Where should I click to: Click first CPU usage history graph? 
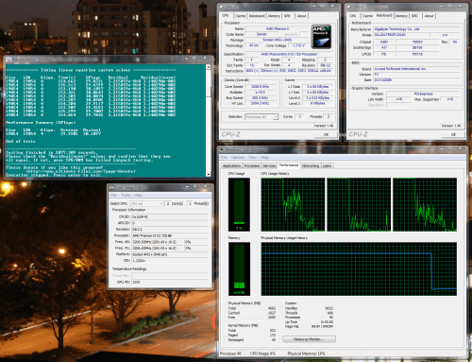point(293,204)
